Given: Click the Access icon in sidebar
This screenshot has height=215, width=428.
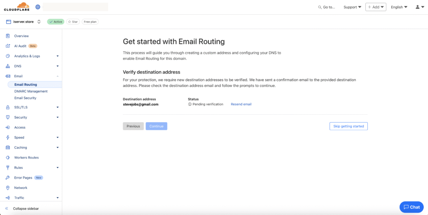Looking at the screenshot, I should tap(8, 128).
